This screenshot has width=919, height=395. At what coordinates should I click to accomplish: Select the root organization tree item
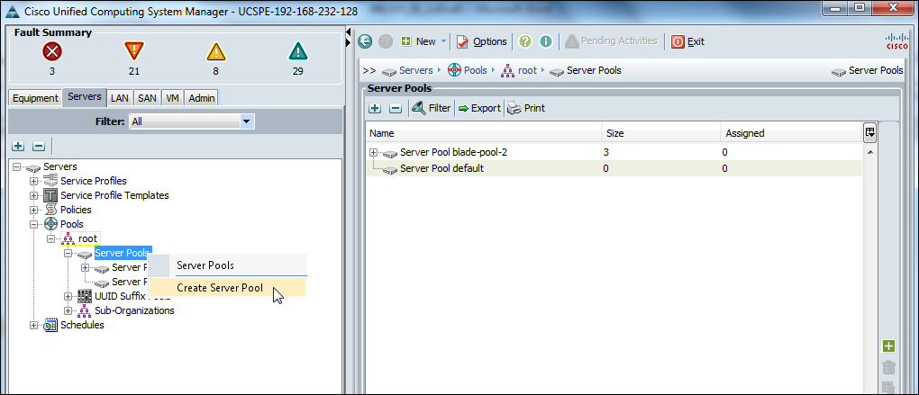[87, 238]
